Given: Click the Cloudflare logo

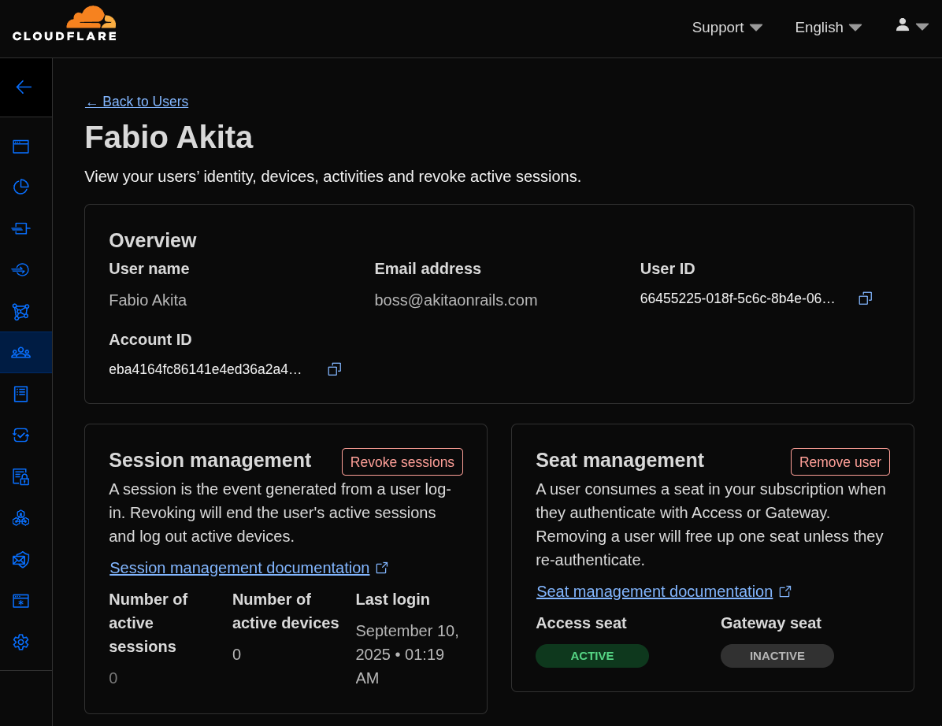Looking at the screenshot, I should pyautogui.click(x=65, y=24).
